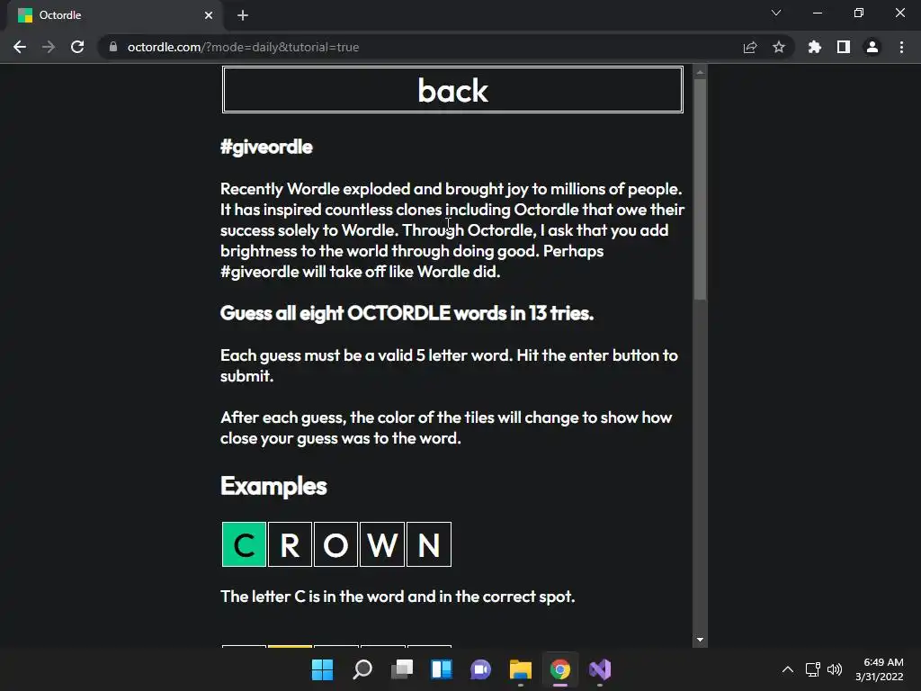Open network status tray icon
Screen dimensions: 921x691
point(813,669)
